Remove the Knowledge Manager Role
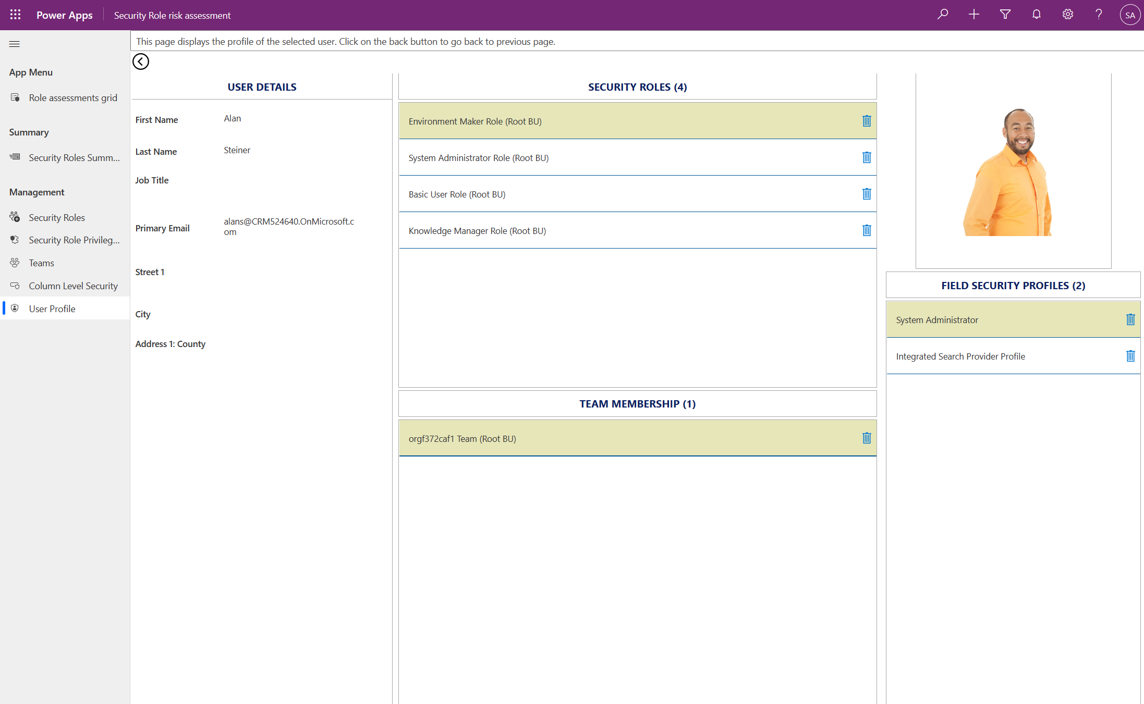Viewport: 1144px width, 704px height. pyautogui.click(x=867, y=230)
